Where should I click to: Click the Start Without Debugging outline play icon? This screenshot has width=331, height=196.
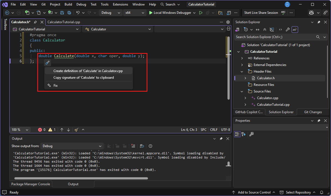click(201, 13)
